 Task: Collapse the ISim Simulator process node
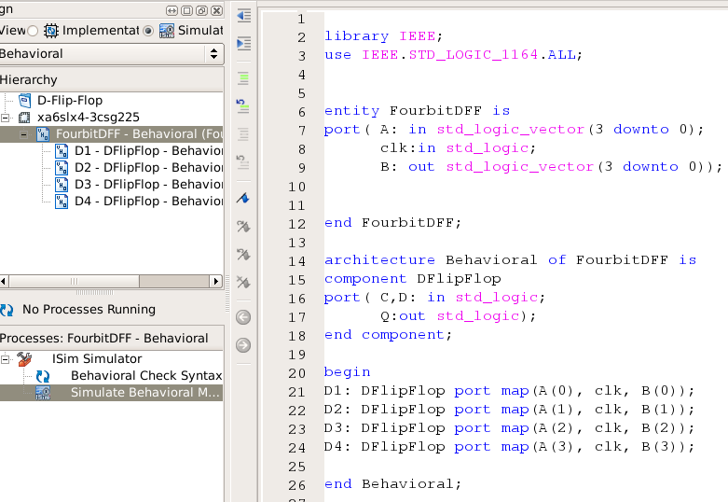(x=5, y=359)
